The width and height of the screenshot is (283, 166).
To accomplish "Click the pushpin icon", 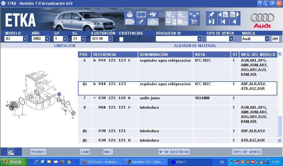I will [x=211, y=15].
